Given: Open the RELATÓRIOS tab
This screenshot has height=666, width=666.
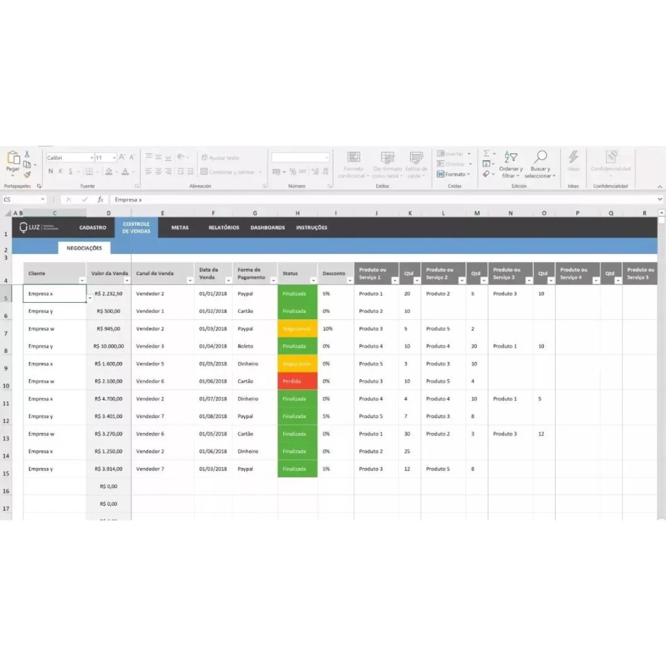Looking at the screenshot, I should click(x=224, y=228).
